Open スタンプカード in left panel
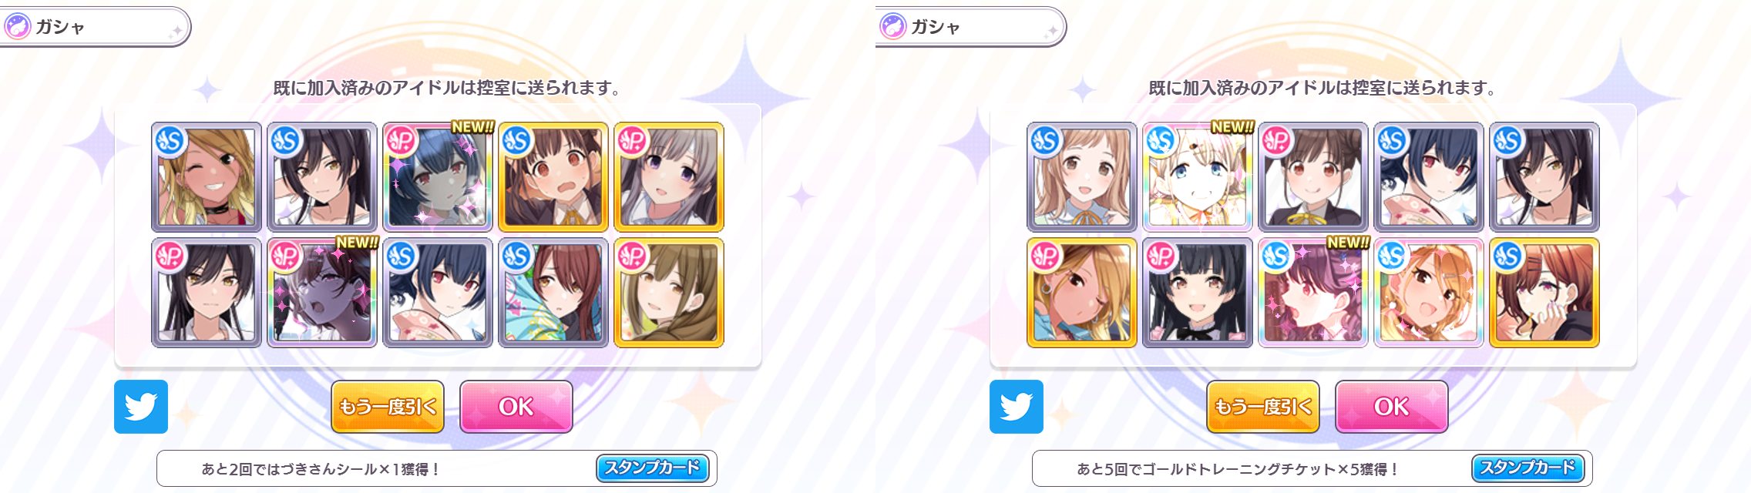This screenshot has width=1751, height=493. [652, 468]
